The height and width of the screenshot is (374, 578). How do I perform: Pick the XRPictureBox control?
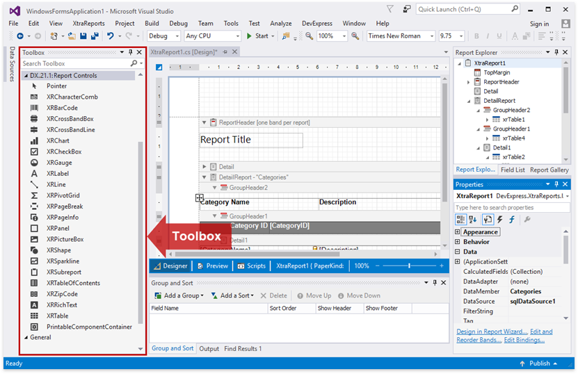coord(65,239)
